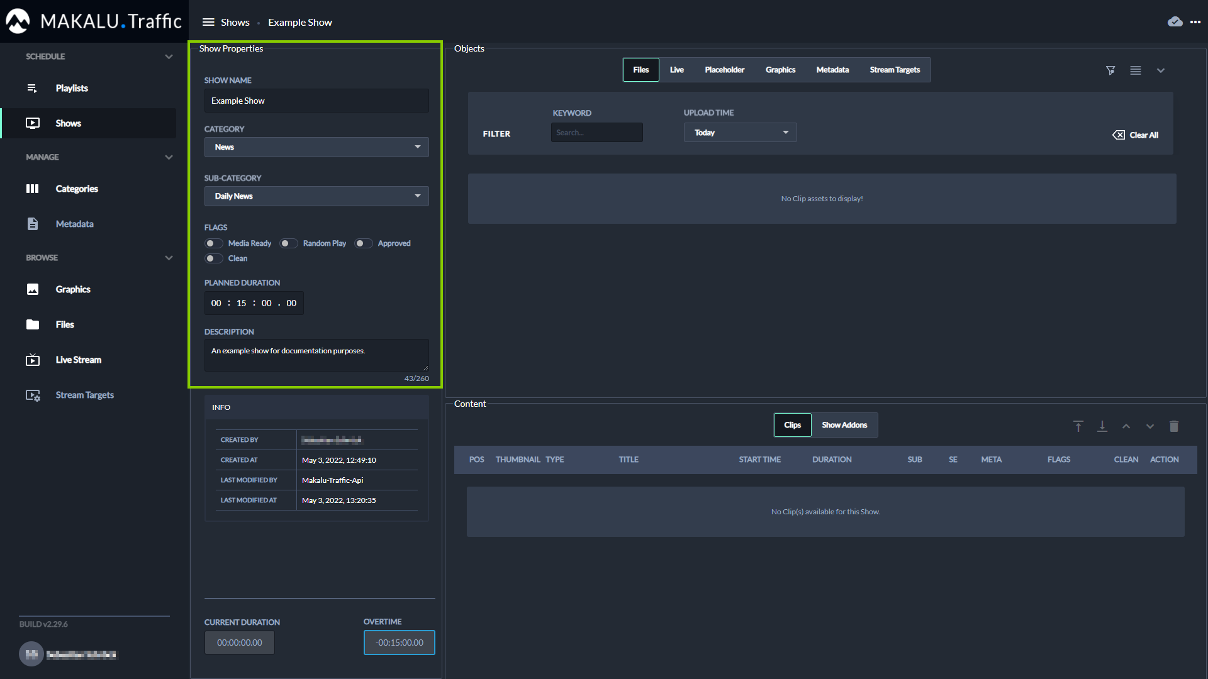Collapse the Manage section chevron
The width and height of the screenshot is (1208, 679).
pyautogui.click(x=169, y=157)
